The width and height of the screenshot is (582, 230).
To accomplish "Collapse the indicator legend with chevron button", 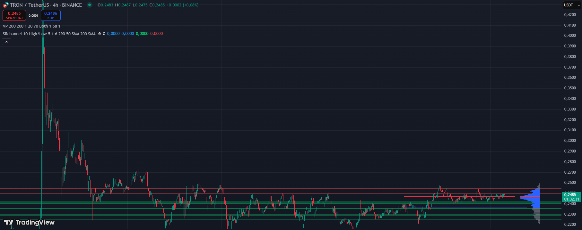I will pos(6,42).
